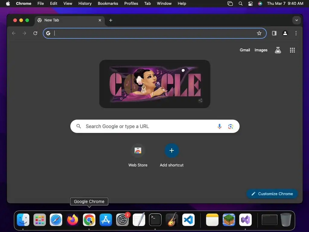Open the minimized dark window in Dock
Viewport: 309px width, 232px height.
tap(269, 220)
